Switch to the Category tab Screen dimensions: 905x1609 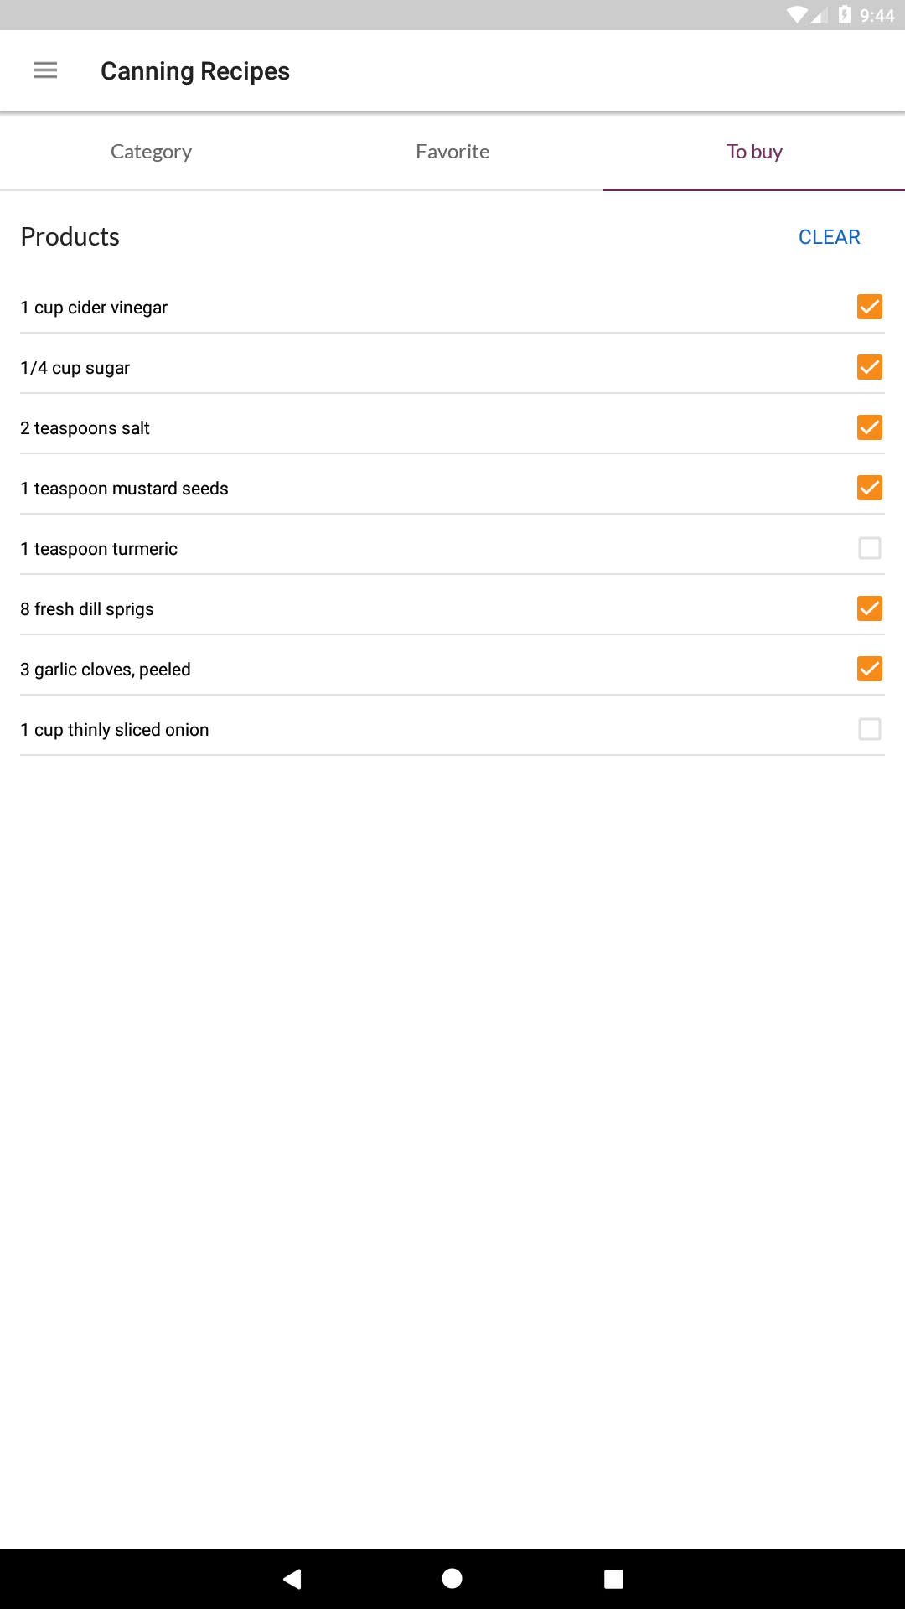(151, 152)
